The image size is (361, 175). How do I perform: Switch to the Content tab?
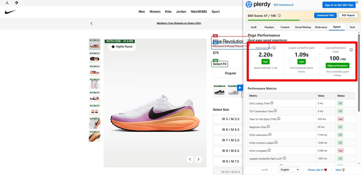[x=285, y=27]
